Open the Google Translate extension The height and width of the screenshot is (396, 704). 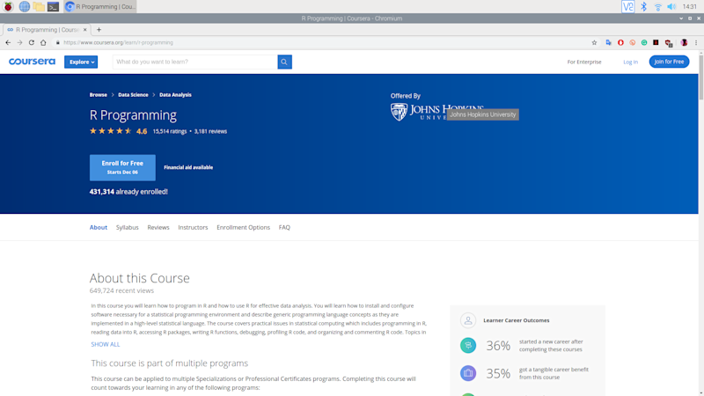608,42
